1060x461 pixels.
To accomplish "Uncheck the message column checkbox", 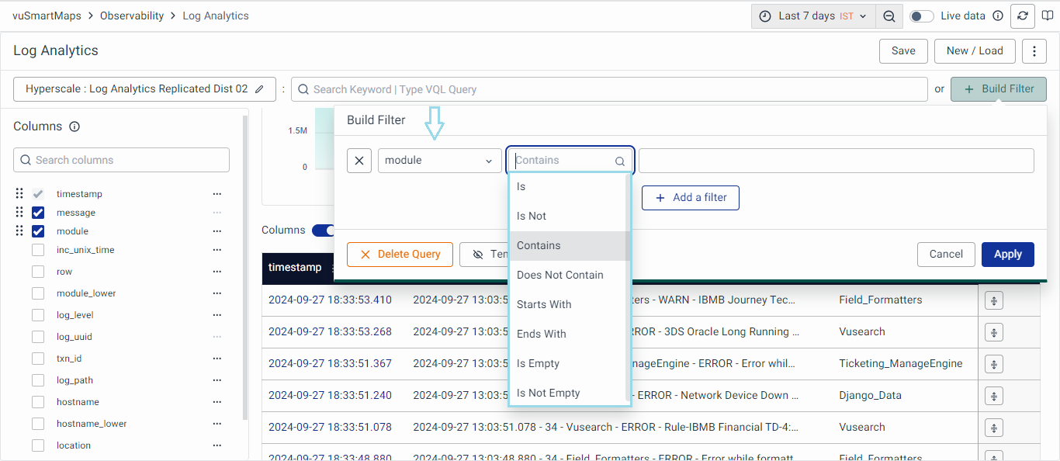I will coord(38,213).
